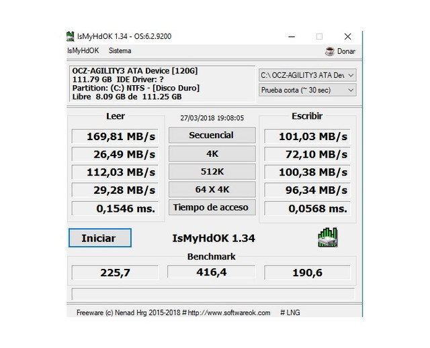Click the Benchmark group heading

tap(212, 257)
